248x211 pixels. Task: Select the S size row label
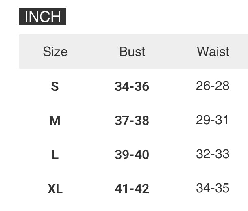tap(55, 86)
